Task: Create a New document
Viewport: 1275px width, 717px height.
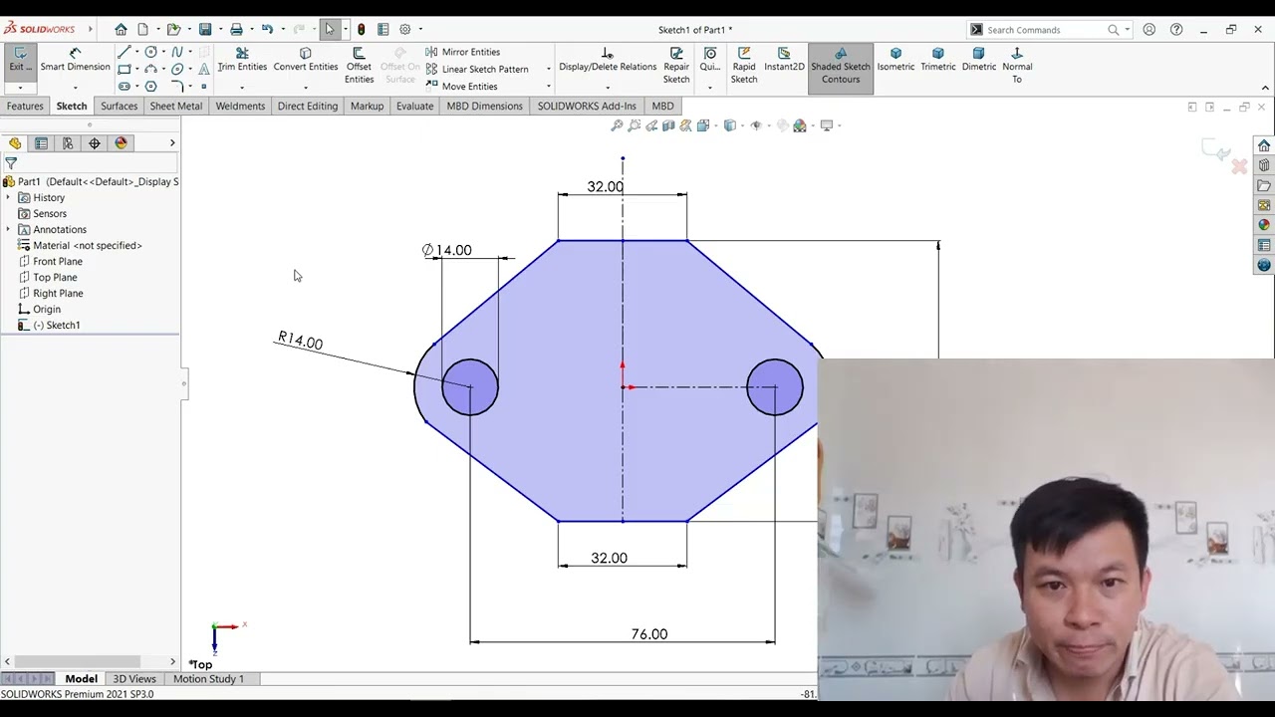Action: click(x=142, y=30)
